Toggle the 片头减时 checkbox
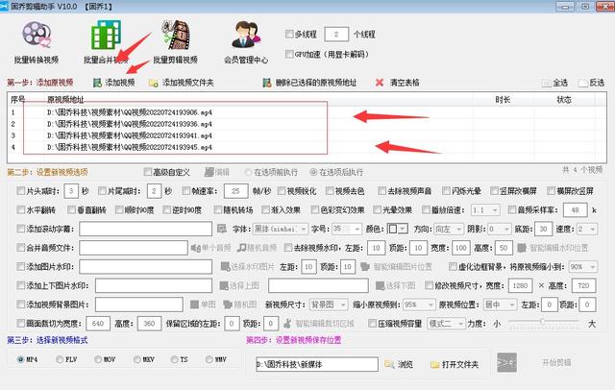Viewport: 615px width, 390px height. point(21,191)
